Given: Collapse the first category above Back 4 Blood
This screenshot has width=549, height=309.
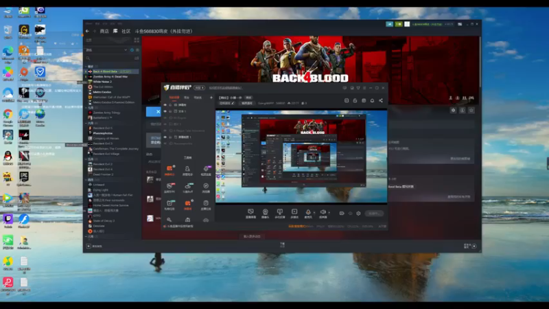Looking at the screenshot, I should coord(86,66).
